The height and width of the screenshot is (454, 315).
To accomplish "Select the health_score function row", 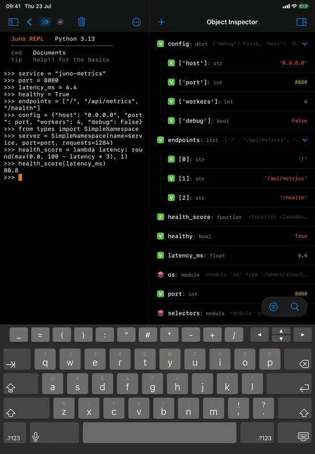I will pos(232,217).
